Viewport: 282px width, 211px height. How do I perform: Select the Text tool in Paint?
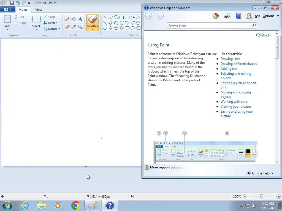coord(80,19)
